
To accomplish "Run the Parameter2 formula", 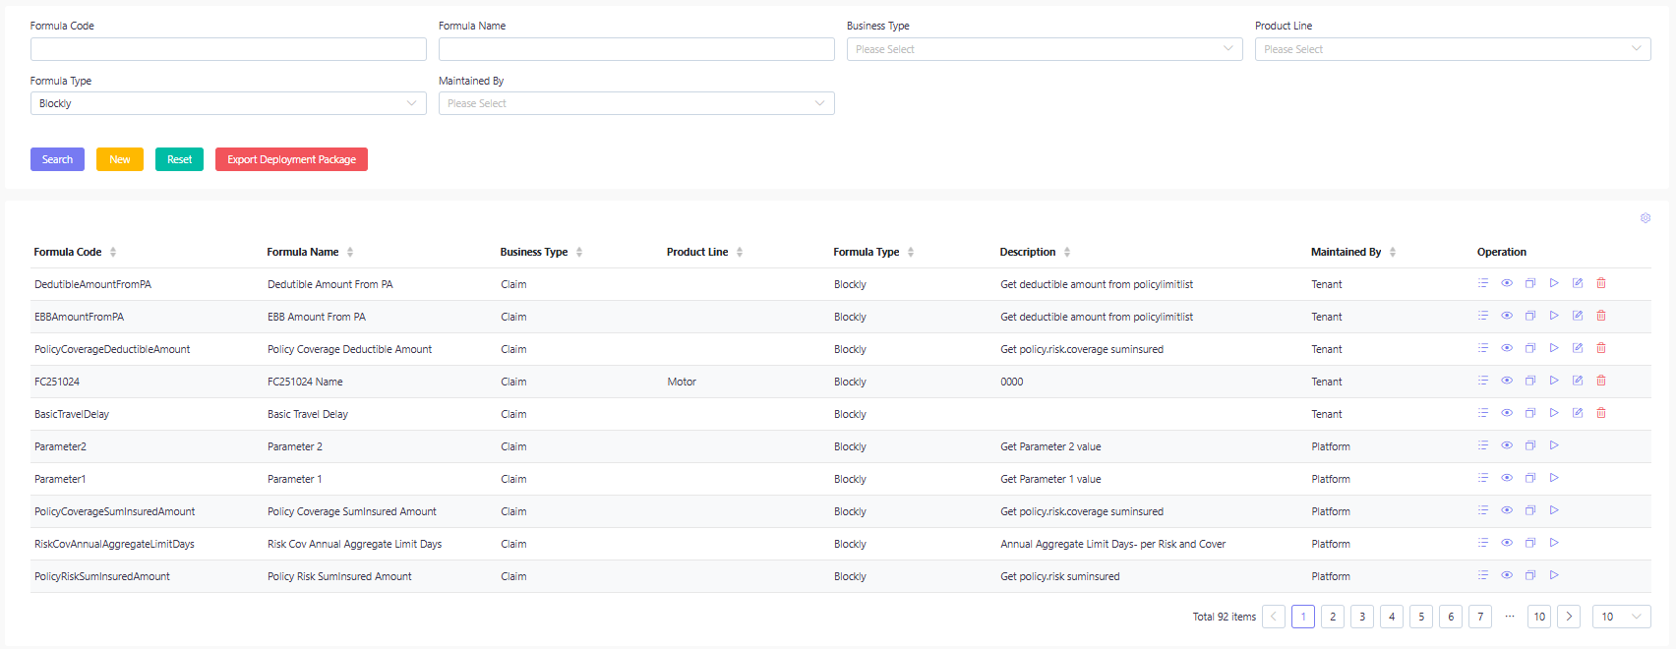I will pos(1554,445).
